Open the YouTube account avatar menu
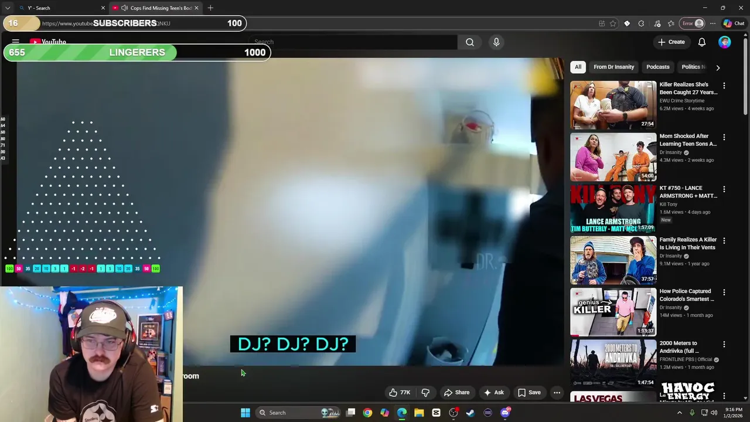Screen dimensions: 750x422 [x=725, y=42]
